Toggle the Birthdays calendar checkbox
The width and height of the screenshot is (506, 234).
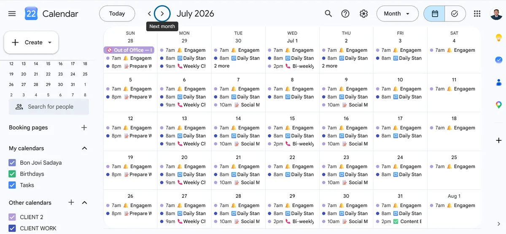coord(12,174)
